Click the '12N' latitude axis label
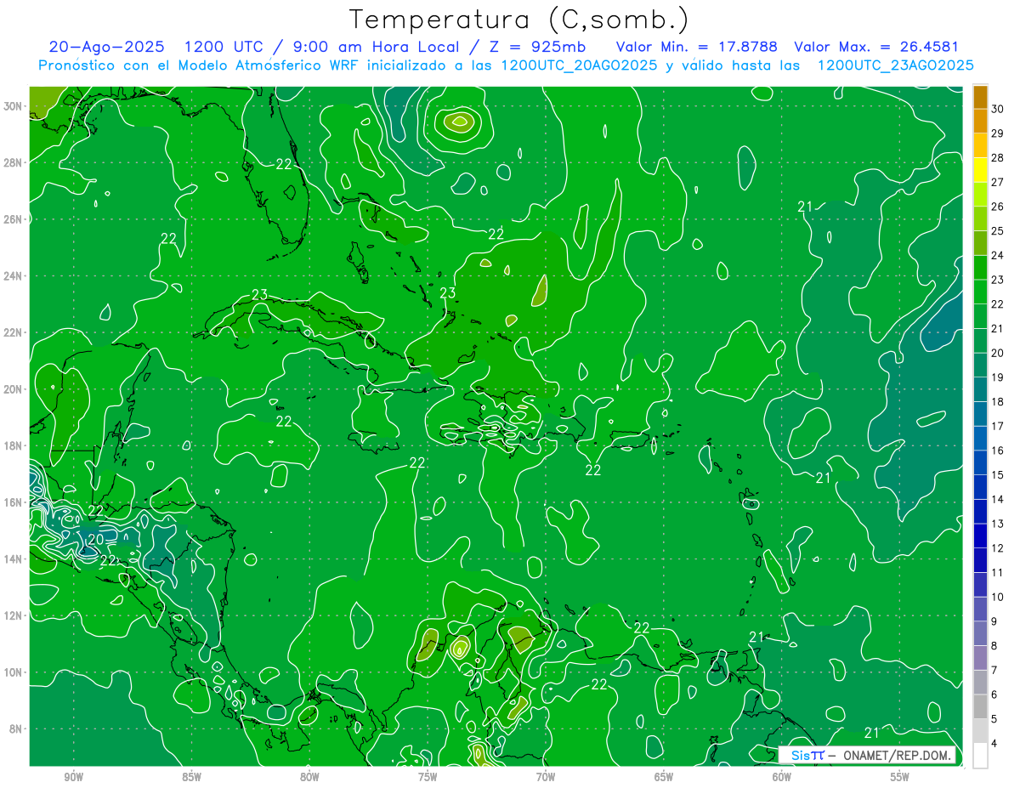The image size is (1020, 788). pyautogui.click(x=13, y=615)
